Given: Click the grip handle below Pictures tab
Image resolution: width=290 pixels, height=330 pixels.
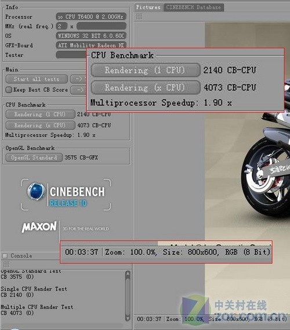Looking at the screenshot, I should pyautogui.click(x=139, y=16).
